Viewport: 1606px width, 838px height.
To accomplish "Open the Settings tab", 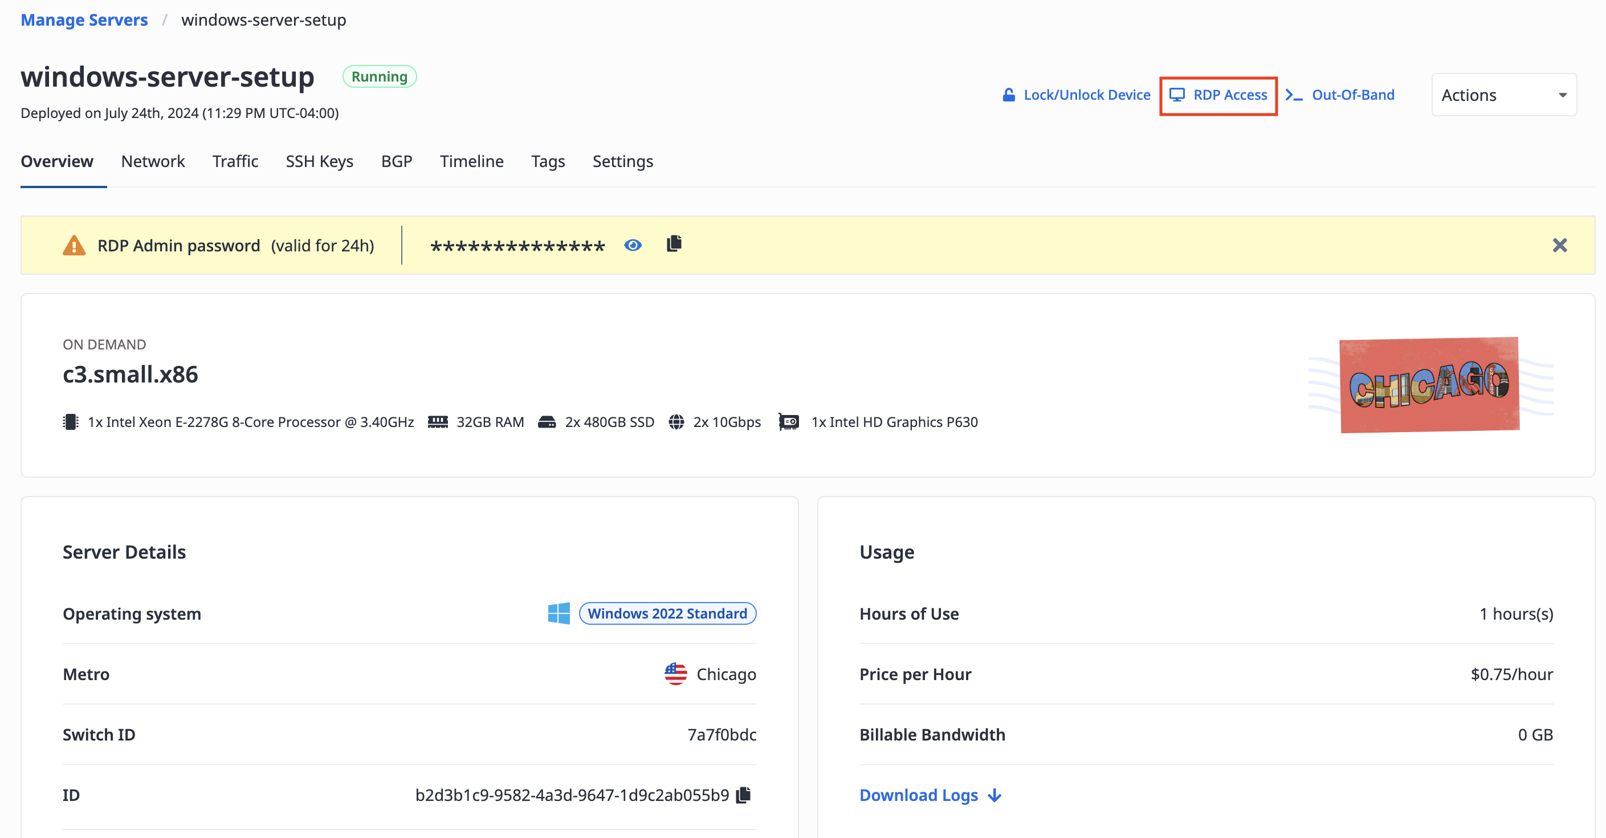I will pos(622,161).
